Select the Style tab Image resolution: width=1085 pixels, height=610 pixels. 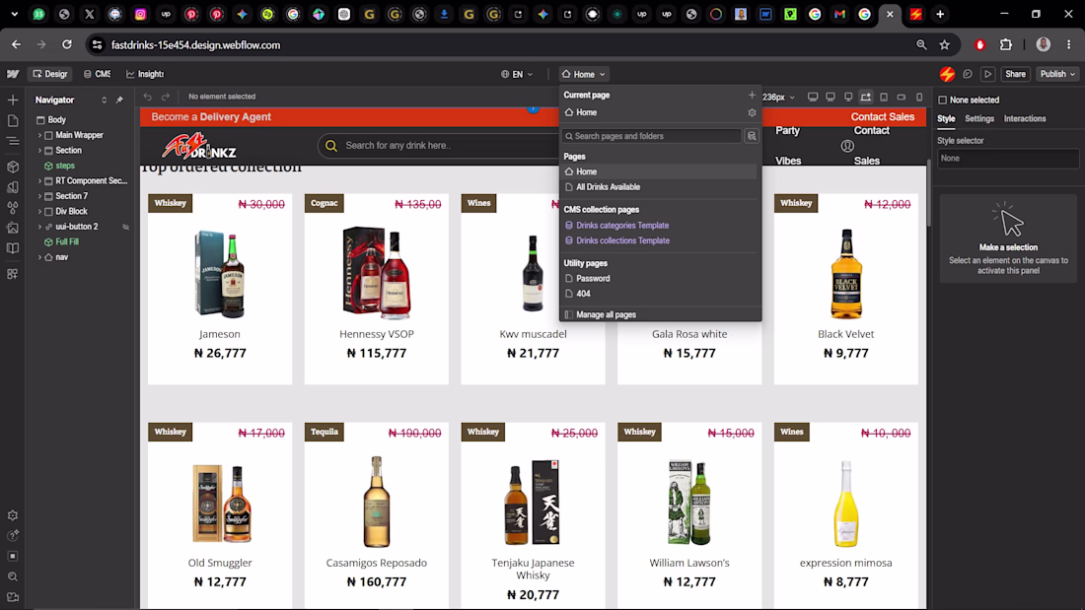(x=946, y=119)
